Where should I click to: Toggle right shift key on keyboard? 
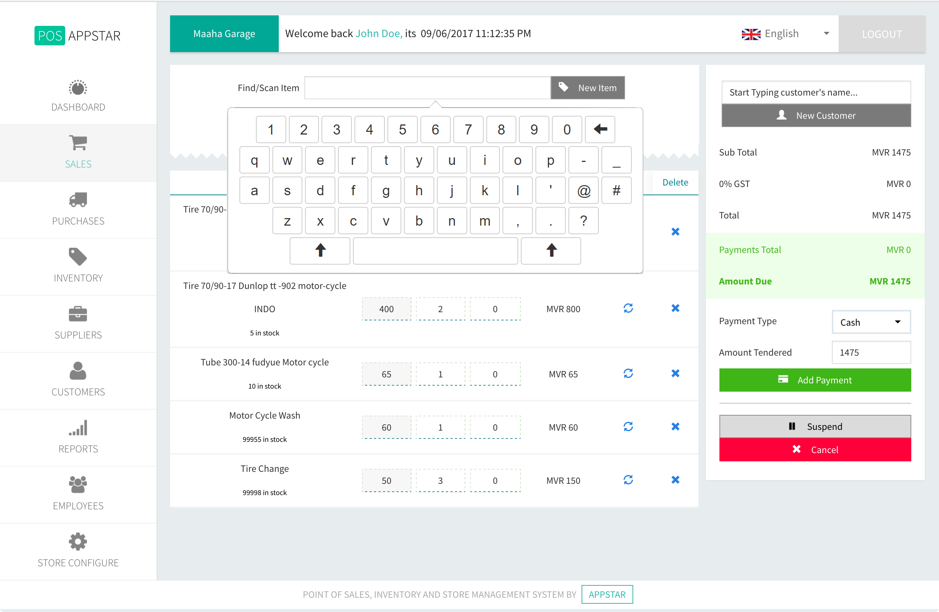point(551,251)
